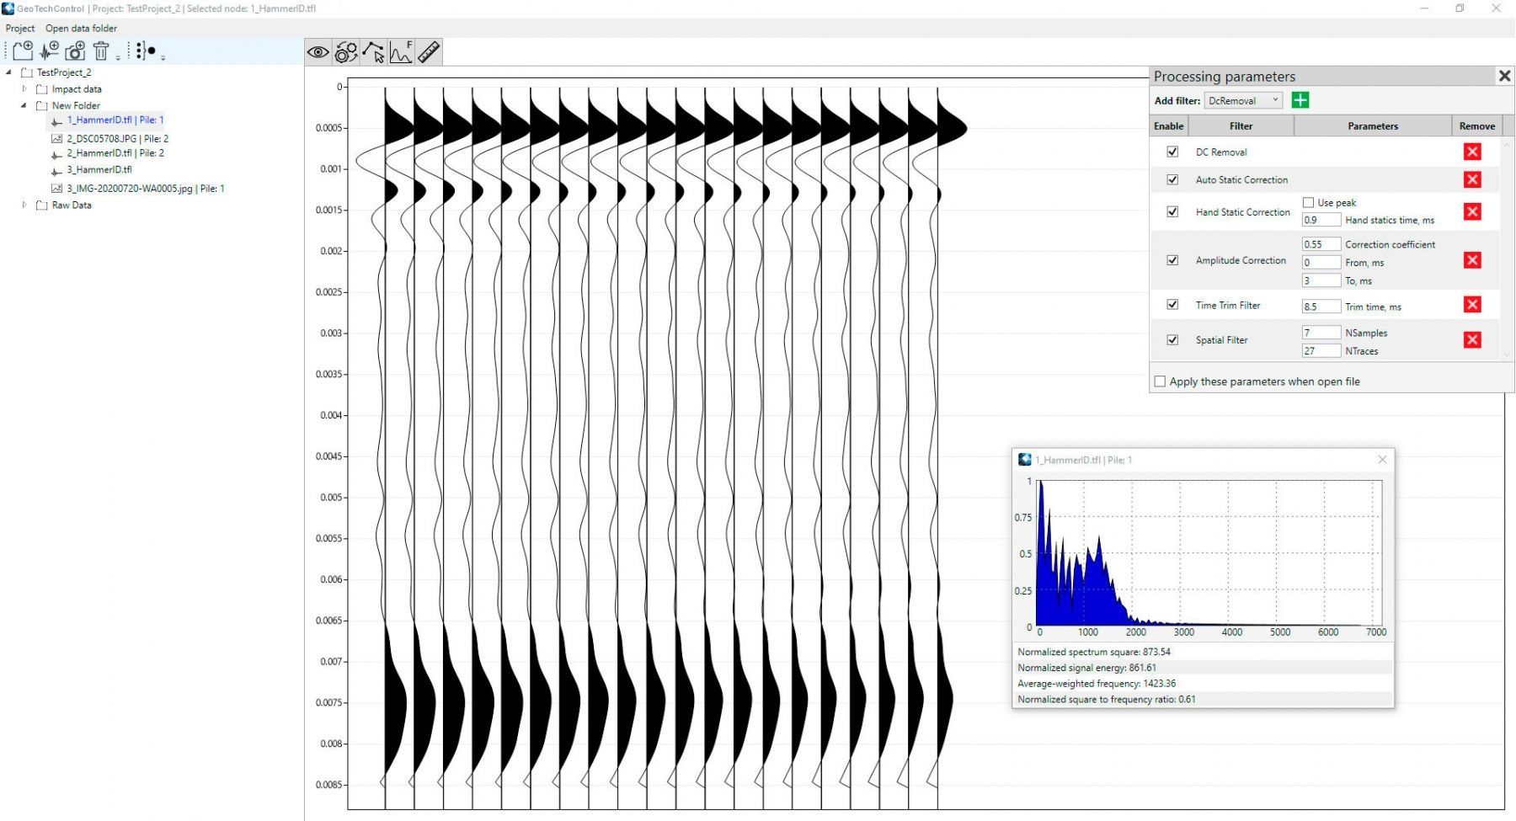Click the Trim time ms input field
This screenshot has width=1516, height=821.
[x=1321, y=307]
